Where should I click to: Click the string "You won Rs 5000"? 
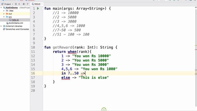(x=90, y=60)
